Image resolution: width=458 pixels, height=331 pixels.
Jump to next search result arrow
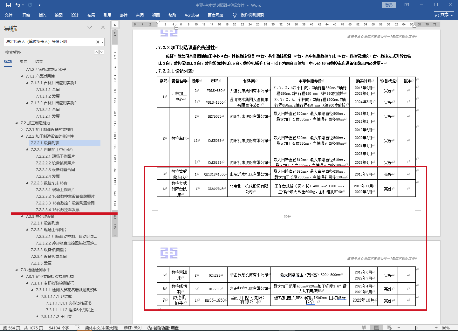click(102, 52)
